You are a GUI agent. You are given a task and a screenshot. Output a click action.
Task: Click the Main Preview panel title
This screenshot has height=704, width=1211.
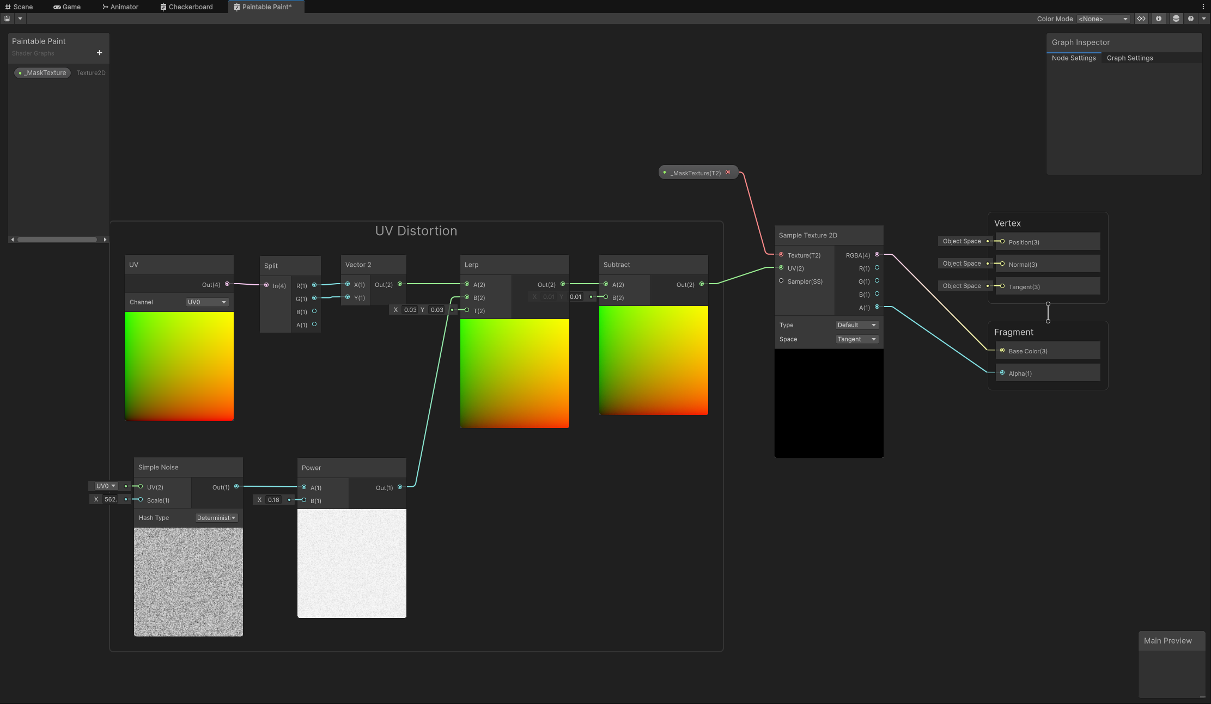[x=1167, y=641]
